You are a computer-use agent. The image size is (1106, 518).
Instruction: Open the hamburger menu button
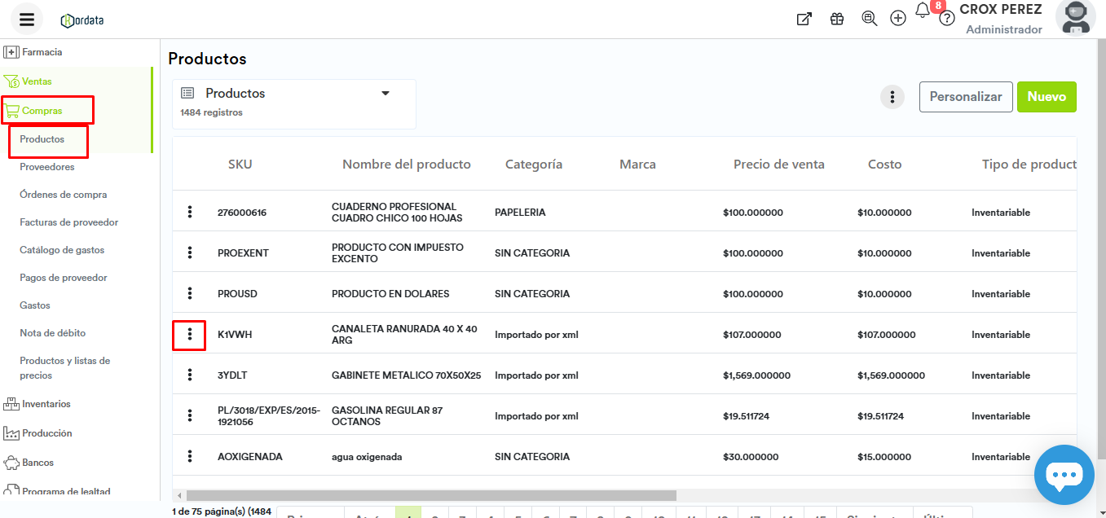tap(27, 20)
